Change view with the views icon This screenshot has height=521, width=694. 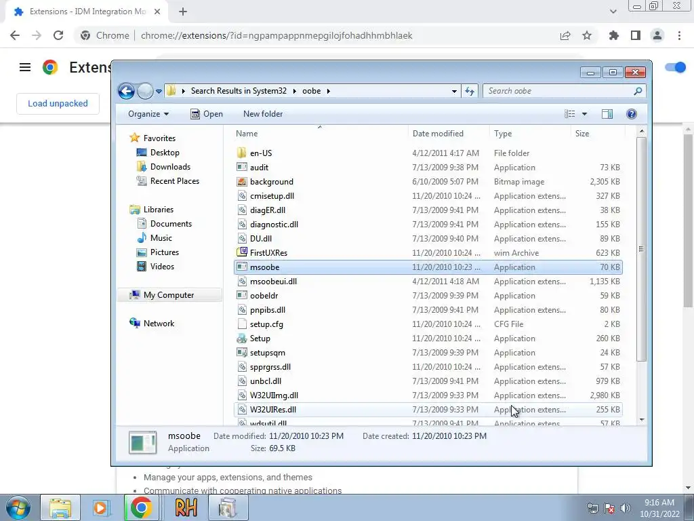point(569,114)
